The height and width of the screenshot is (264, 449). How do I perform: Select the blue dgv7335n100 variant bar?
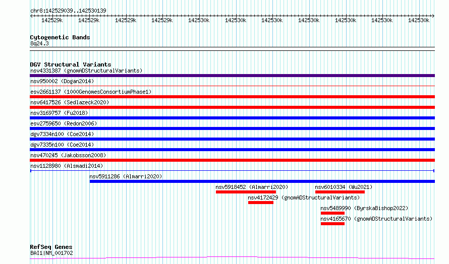pos(232,150)
